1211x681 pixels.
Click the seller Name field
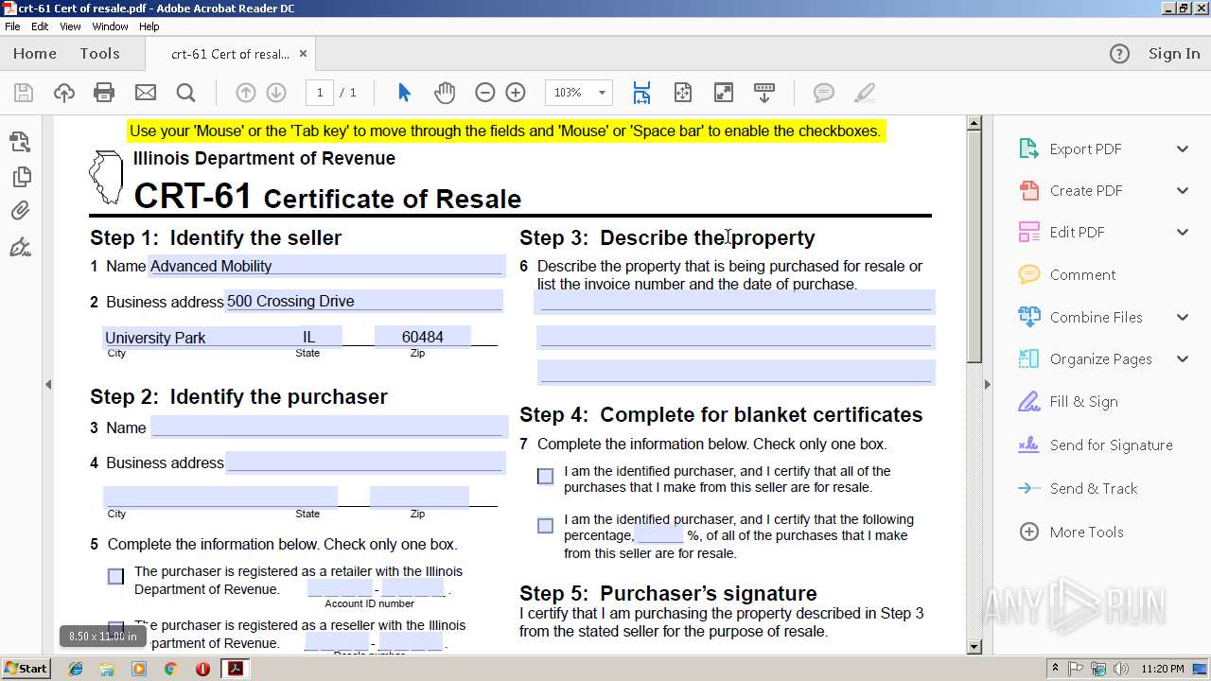tap(326, 266)
